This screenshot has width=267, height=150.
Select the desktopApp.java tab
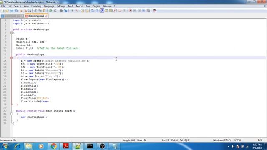point(36,16)
